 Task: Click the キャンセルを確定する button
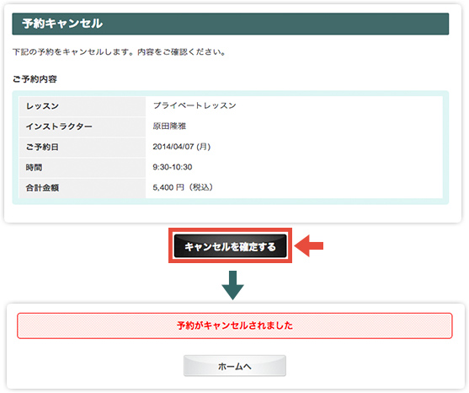(231, 246)
